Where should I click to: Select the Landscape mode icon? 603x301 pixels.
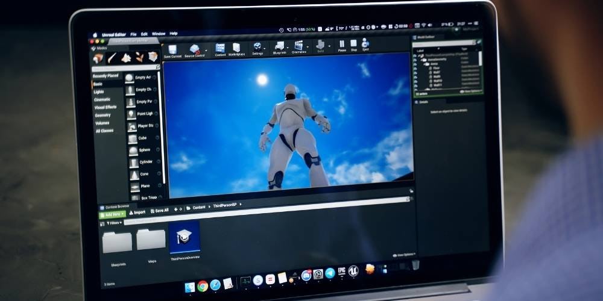tap(126, 58)
